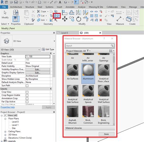Select the Offset tool
144x142 pixels.
pyautogui.click(x=72, y=12)
